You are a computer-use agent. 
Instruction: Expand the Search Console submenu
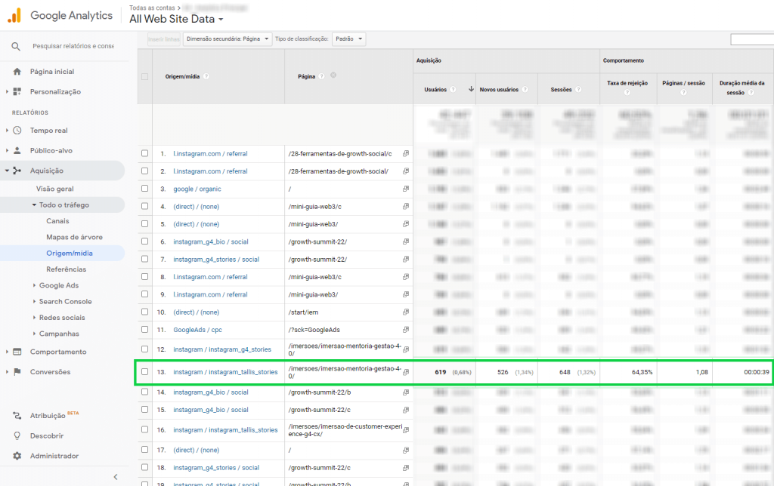(34, 302)
